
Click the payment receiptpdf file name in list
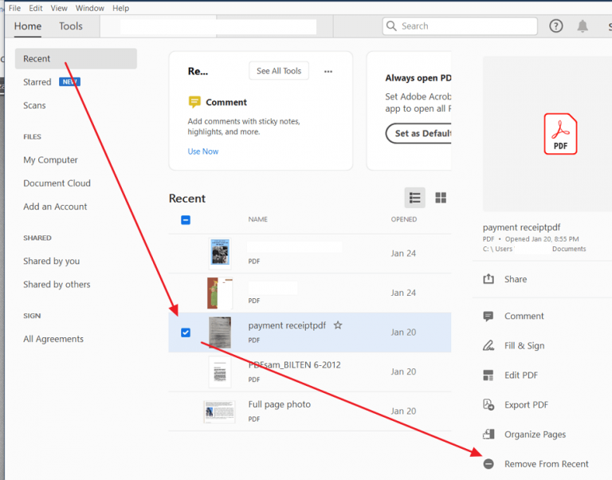coord(287,325)
